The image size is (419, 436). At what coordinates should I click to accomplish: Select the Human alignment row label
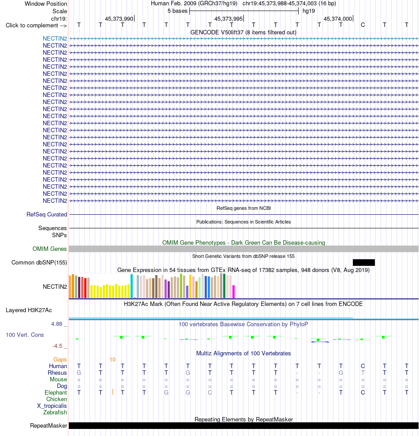pos(58,366)
